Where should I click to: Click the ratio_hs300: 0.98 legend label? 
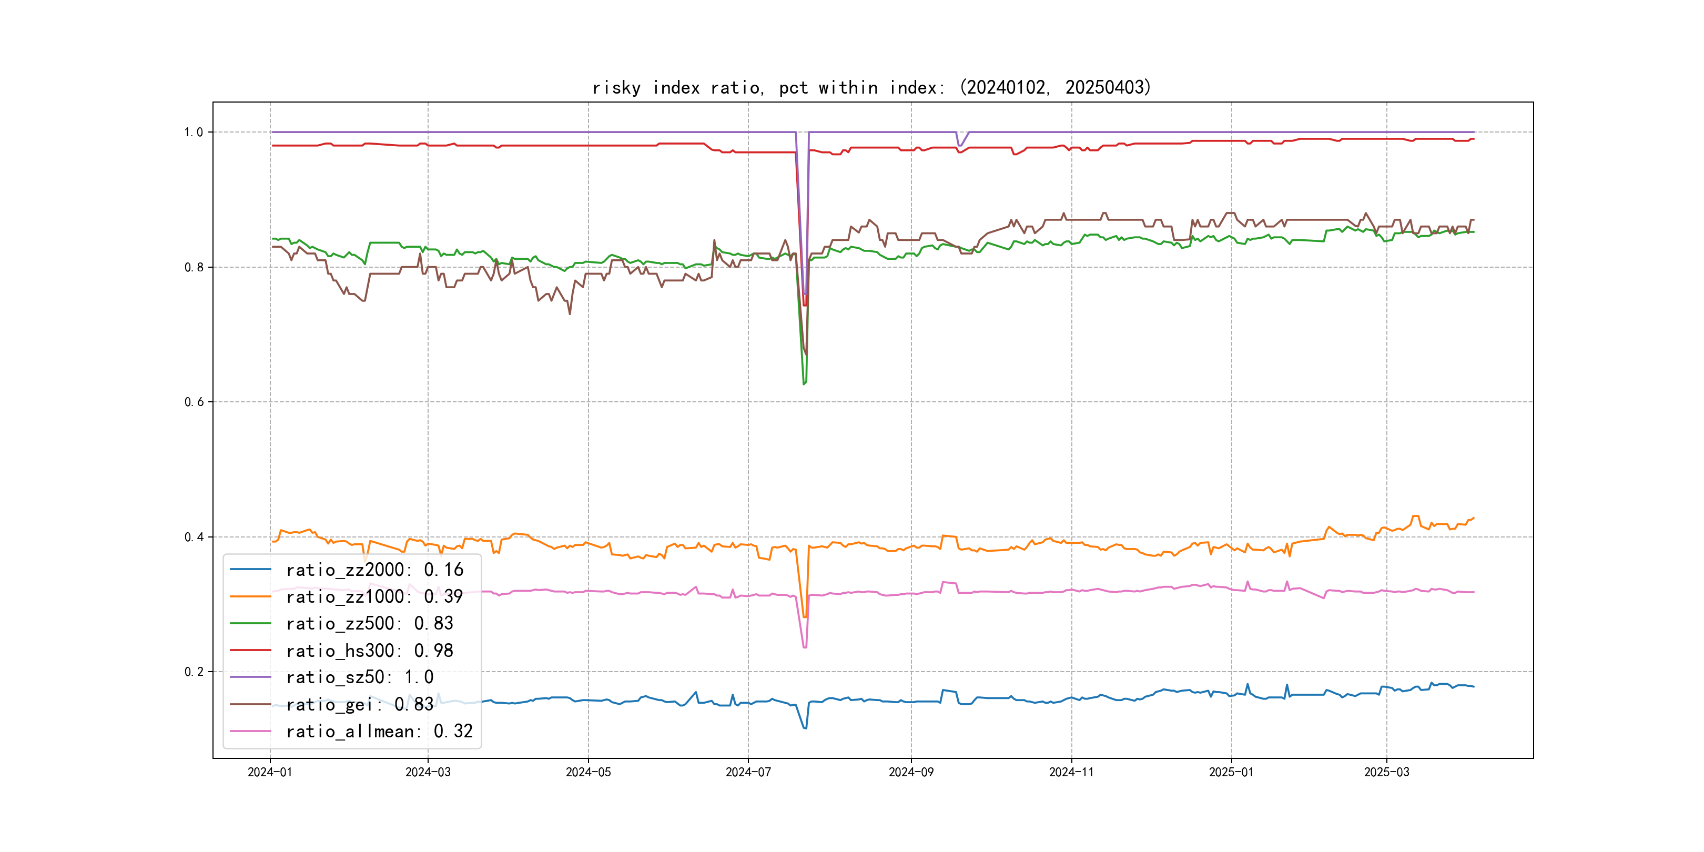[369, 650]
